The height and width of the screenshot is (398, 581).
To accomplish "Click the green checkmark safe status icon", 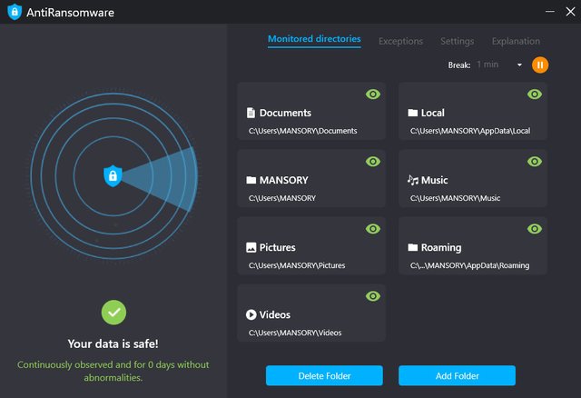I will pos(113,313).
